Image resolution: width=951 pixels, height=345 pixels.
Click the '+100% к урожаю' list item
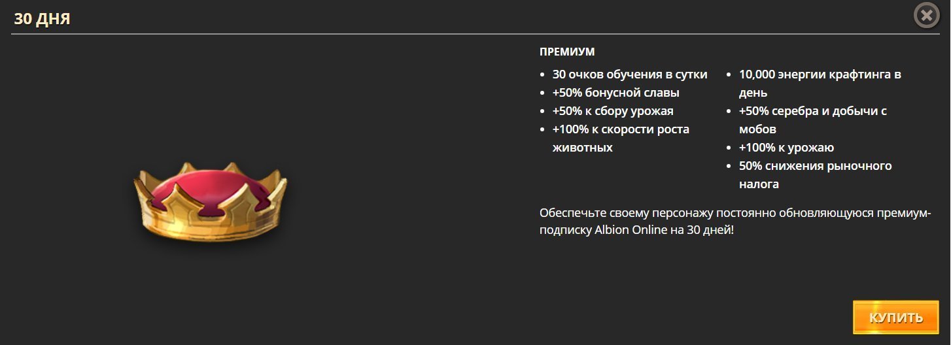click(786, 148)
